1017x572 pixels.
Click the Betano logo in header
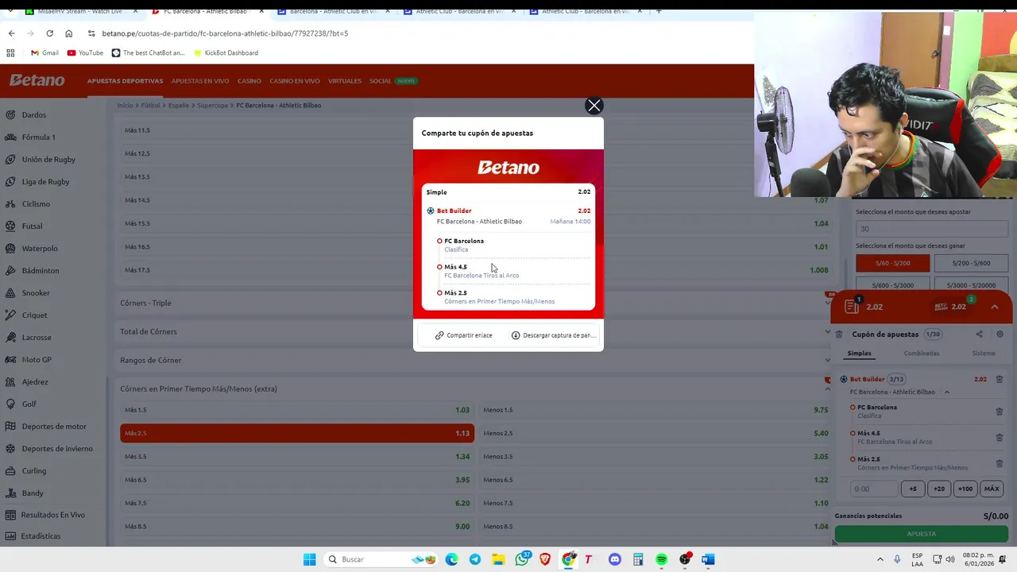(x=37, y=80)
